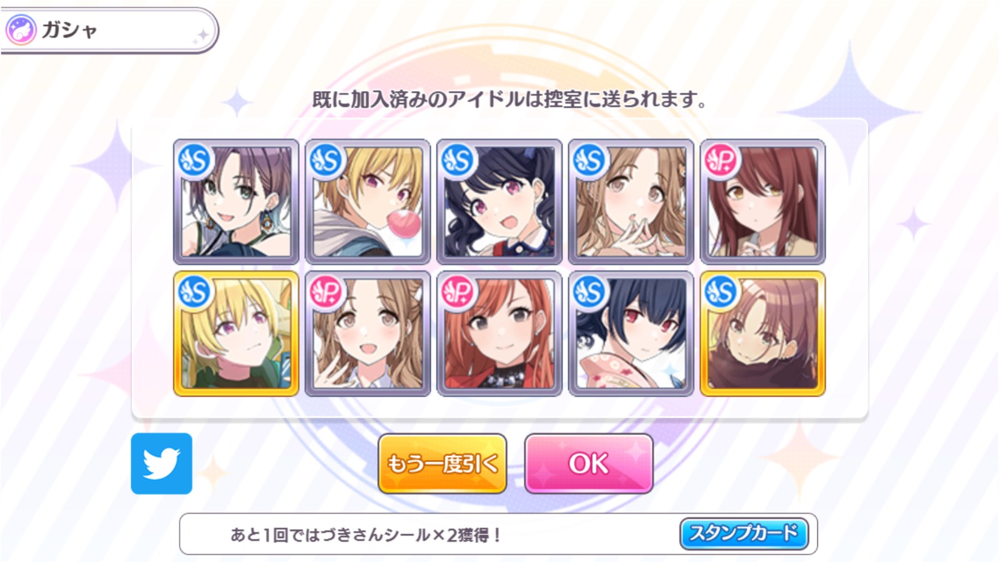This screenshot has width=999, height=562.
Task: Select orange-haired idol in red jacket card
Action: tap(499, 333)
